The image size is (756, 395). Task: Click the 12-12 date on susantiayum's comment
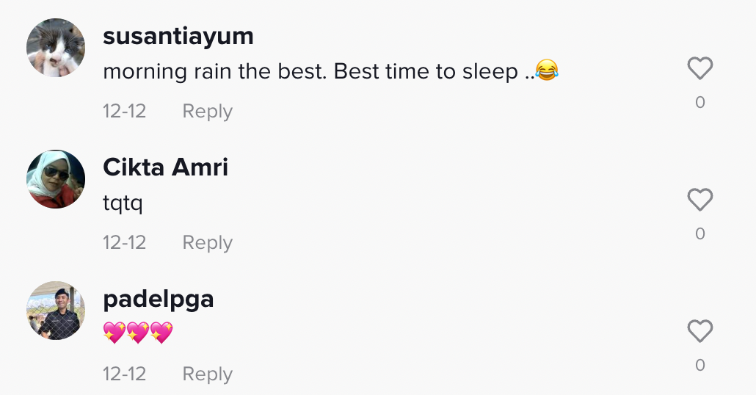tap(124, 112)
